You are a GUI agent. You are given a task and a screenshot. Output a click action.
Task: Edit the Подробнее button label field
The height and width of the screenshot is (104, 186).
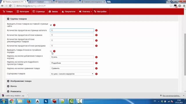click(x=72, y=63)
